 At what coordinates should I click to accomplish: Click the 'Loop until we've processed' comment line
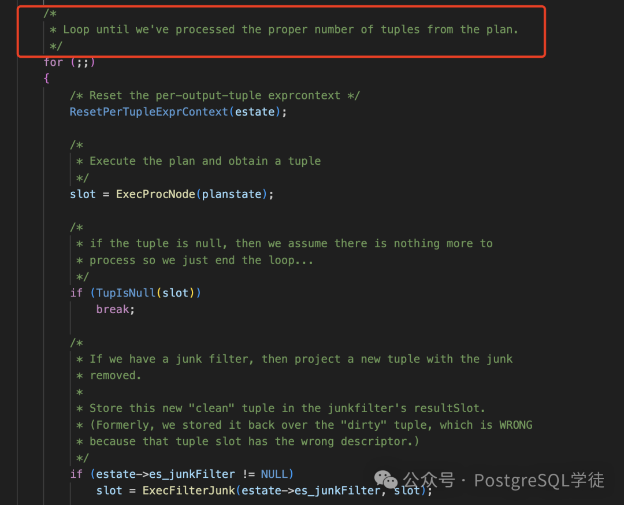pos(284,30)
